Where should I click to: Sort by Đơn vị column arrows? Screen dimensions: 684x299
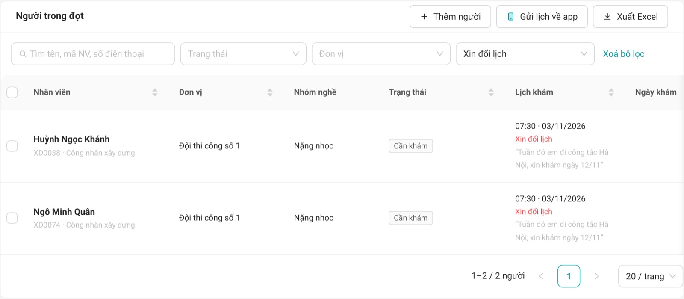[270, 92]
